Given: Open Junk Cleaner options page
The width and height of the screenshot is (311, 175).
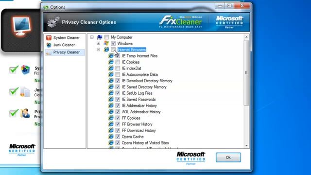Looking at the screenshot, I should point(65,45).
